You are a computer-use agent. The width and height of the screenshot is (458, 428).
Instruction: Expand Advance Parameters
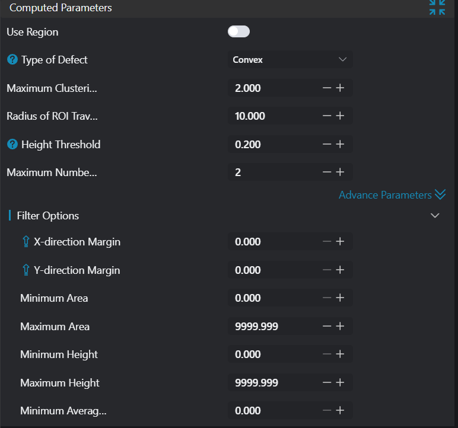pyautogui.click(x=392, y=195)
